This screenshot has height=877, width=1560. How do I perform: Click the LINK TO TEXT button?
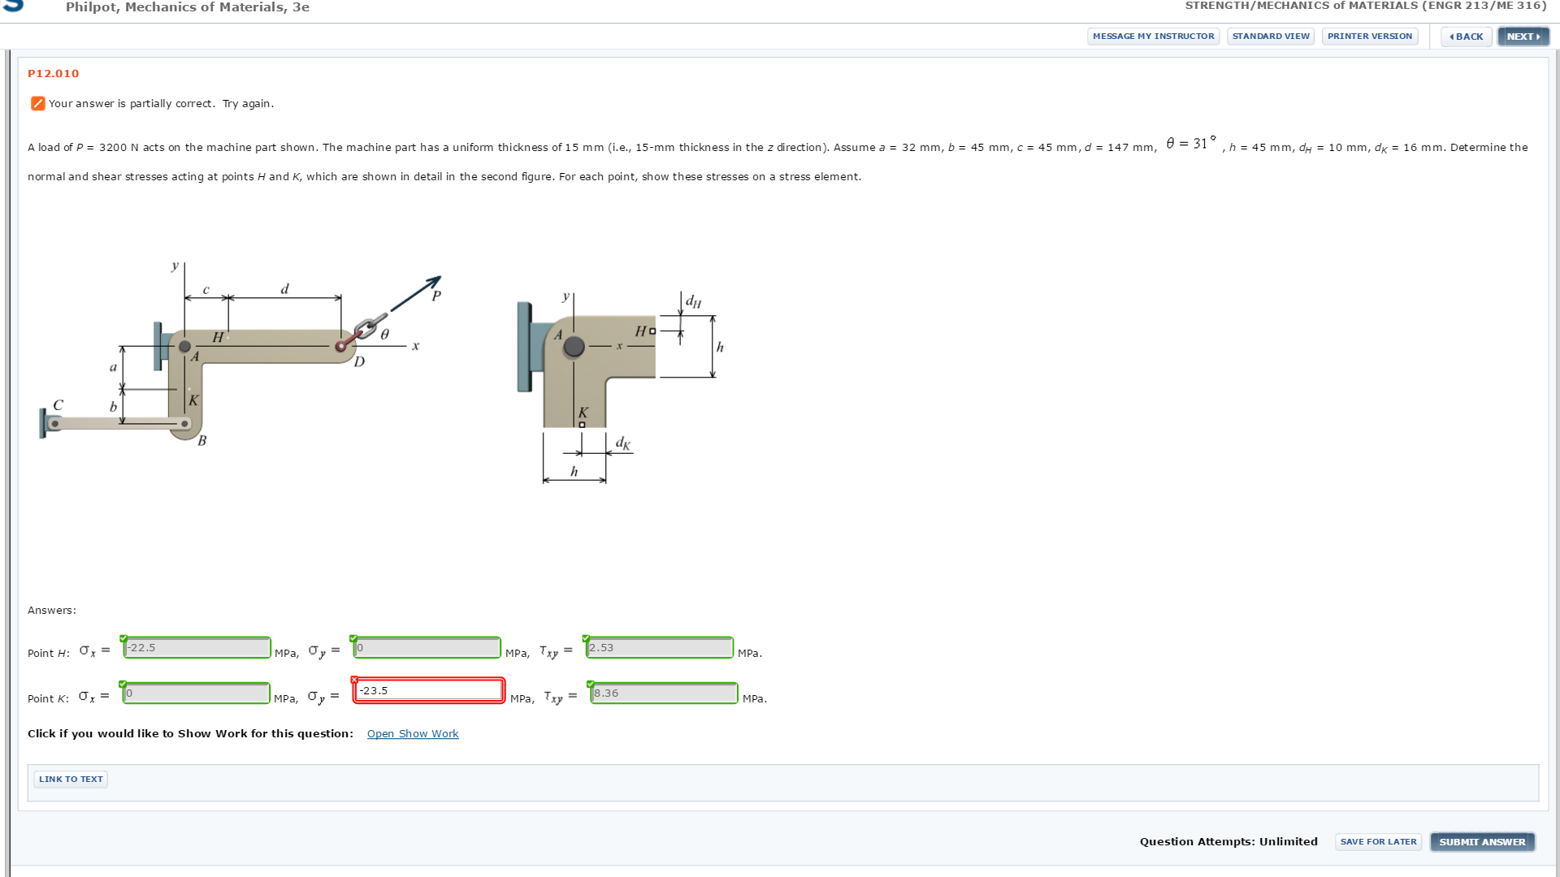point(70,779)
